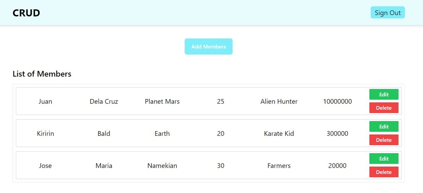Screen dimensions: 423x193
Task: Click the Alien Hunter occupation cell
Action: [279, 101]
